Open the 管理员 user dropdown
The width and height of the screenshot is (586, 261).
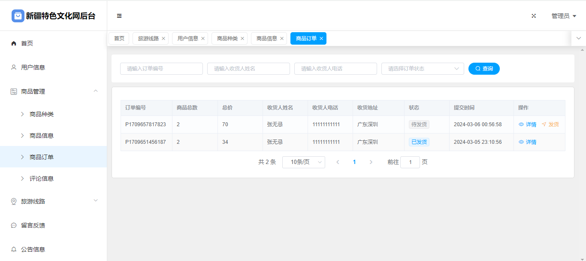coord(563,16)
